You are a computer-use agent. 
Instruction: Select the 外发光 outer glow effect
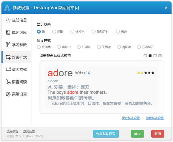77,32
